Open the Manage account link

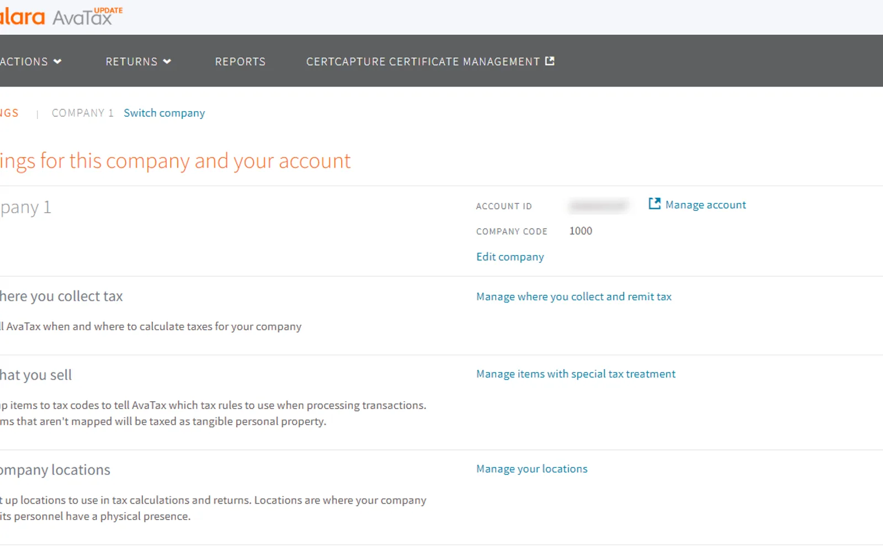(705, 205)
